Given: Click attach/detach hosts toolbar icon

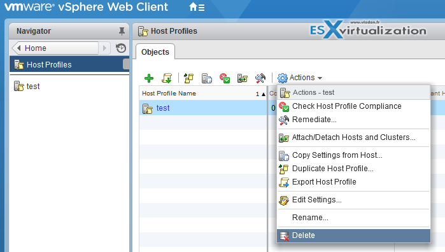Looking at the screenshot, I should [x=243, y=78].
